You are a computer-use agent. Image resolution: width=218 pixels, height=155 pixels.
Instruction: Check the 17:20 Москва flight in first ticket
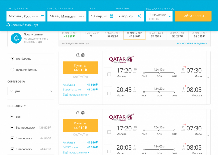click(x=109, y=74)
